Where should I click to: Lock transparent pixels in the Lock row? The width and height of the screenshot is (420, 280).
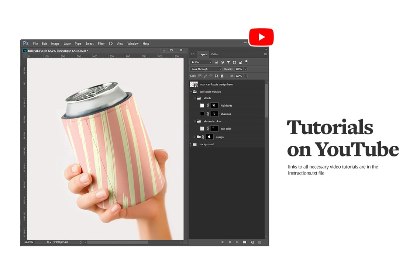pos(200,76)
